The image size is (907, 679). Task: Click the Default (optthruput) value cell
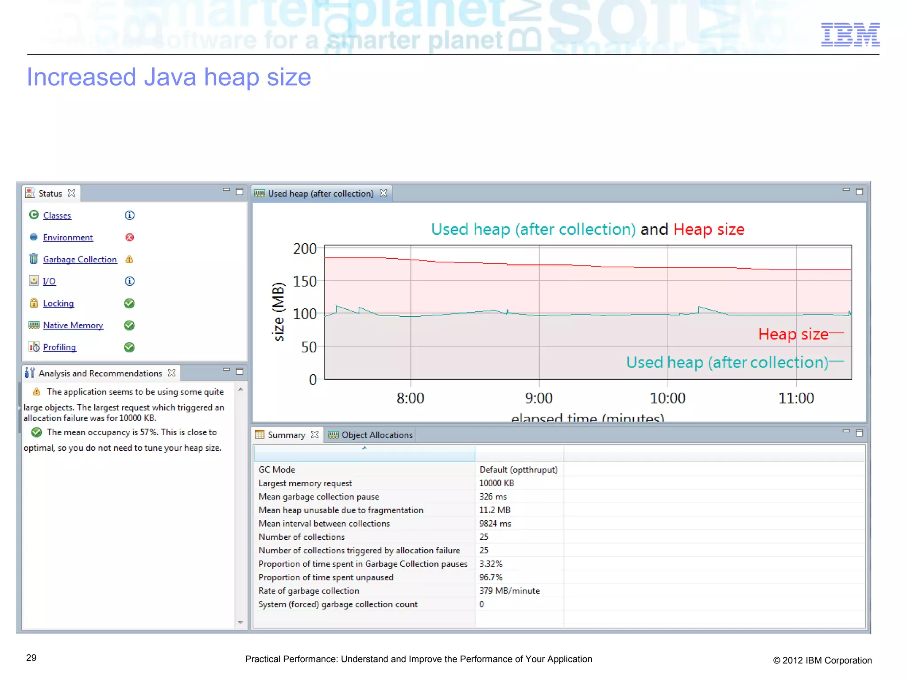click(518, 470)
